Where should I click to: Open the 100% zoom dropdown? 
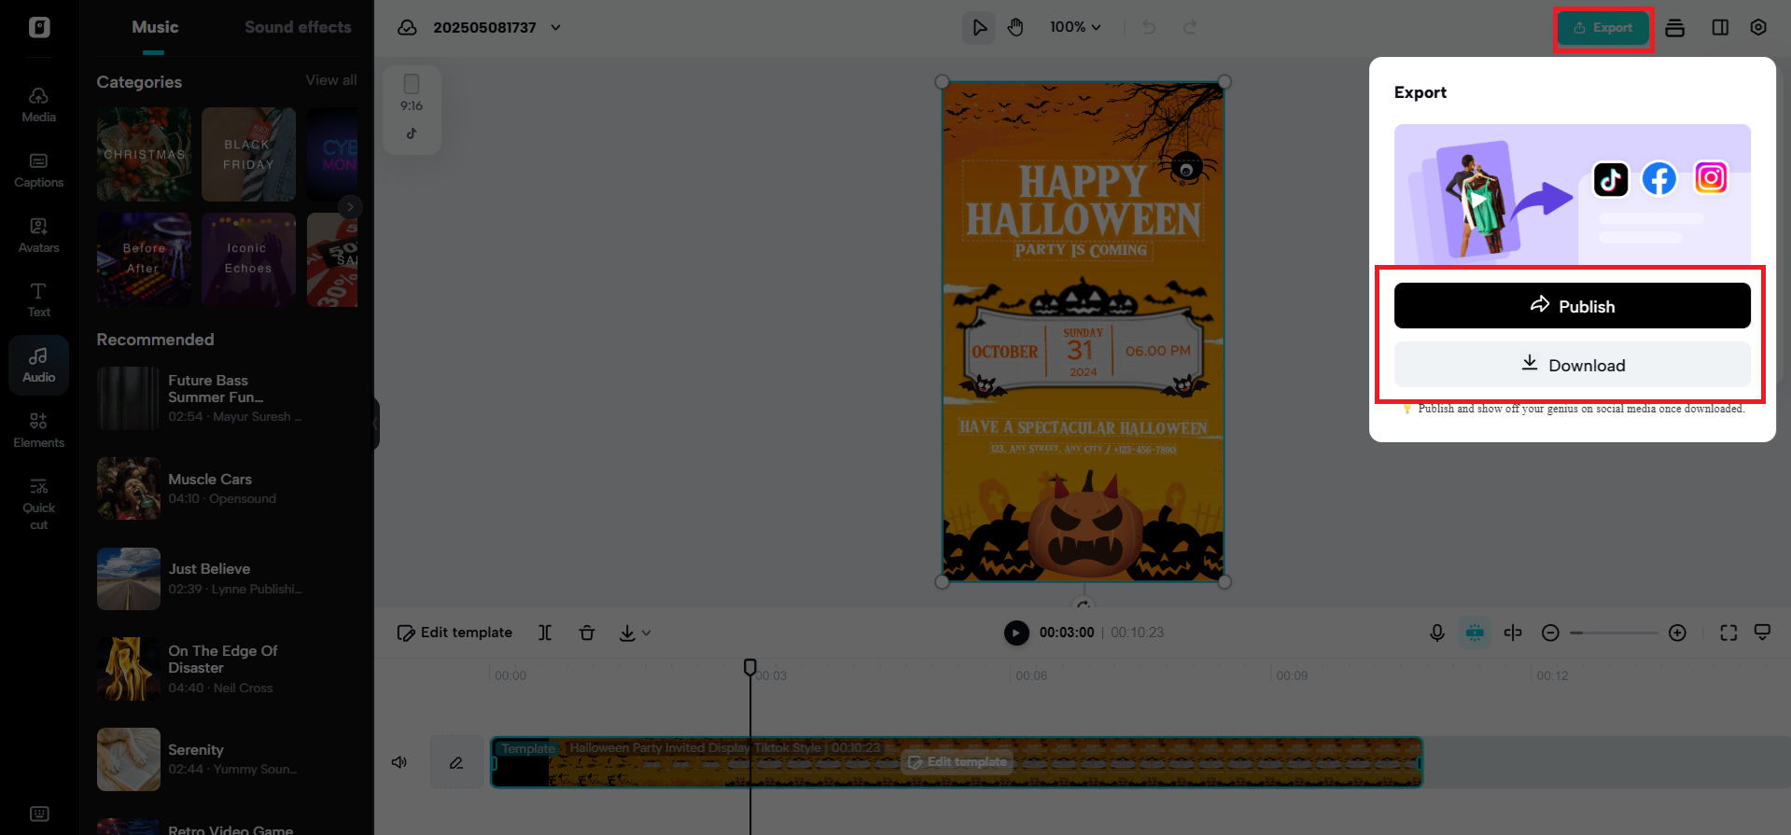(1075, 27)
